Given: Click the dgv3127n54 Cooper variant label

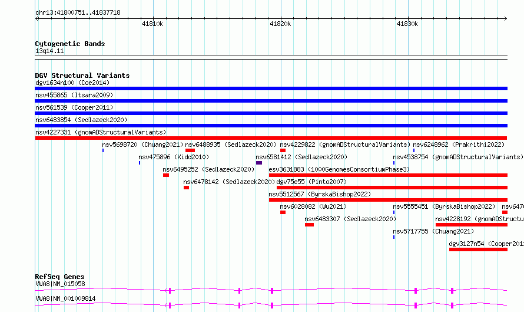Looking at the screenshot, I should click(x=486, y=244).
